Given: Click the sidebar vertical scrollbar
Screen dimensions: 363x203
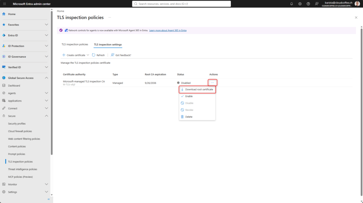Looking at the screenshot, I should tap(52, 83).
